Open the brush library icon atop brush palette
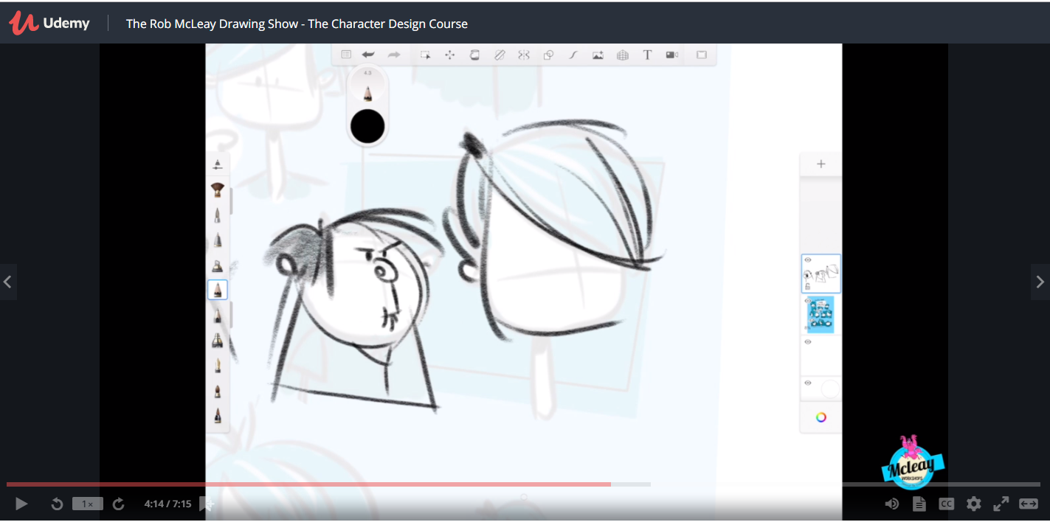This screenshot has width=1050, height=522. pos(218,165)
